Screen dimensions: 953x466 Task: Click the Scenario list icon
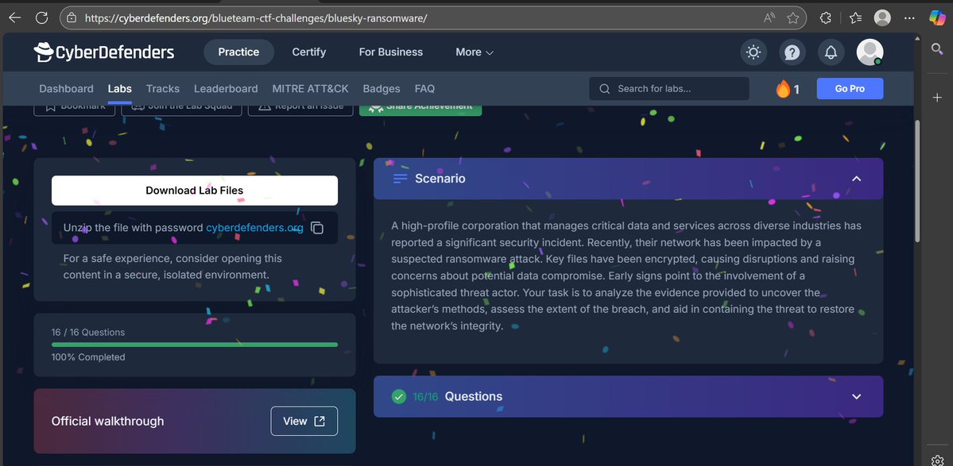[x=400, y=179]
